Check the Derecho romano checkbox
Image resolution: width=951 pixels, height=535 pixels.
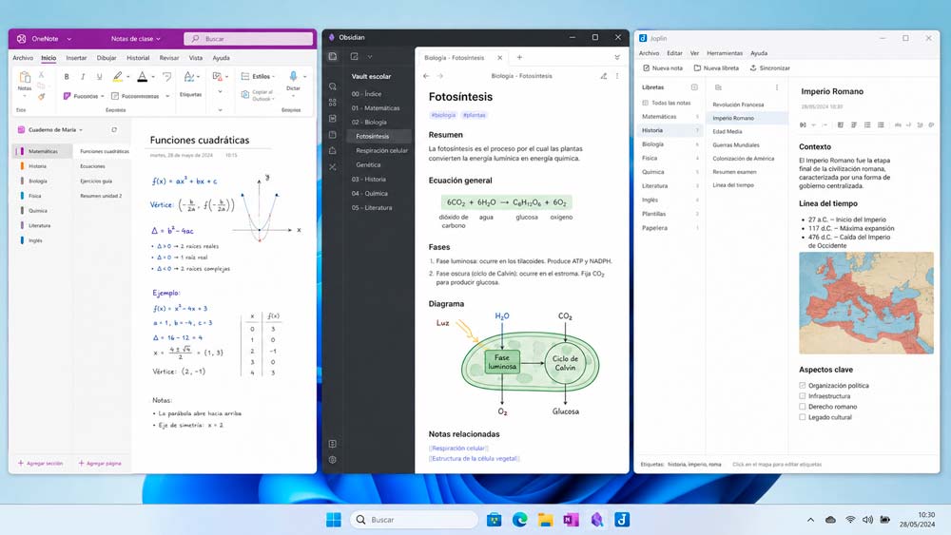click(x=803, y=407)
